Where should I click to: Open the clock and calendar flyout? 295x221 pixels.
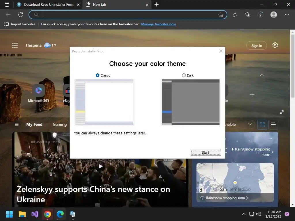tap(273, 214)
